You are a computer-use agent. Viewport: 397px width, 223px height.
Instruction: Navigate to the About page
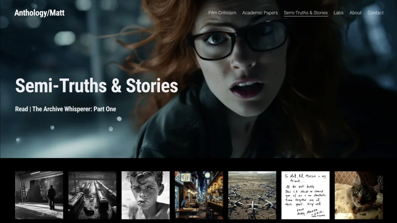coord(355,13)
